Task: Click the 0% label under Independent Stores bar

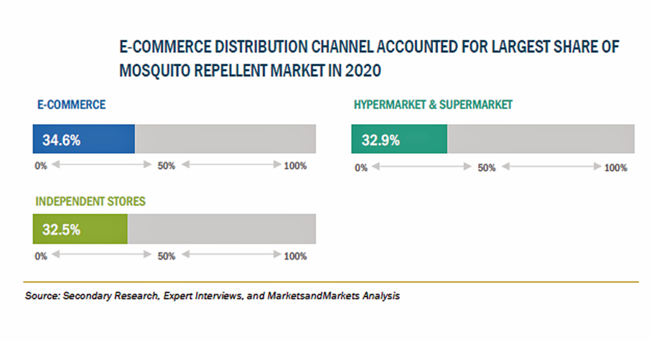Action: pos(41,256)
